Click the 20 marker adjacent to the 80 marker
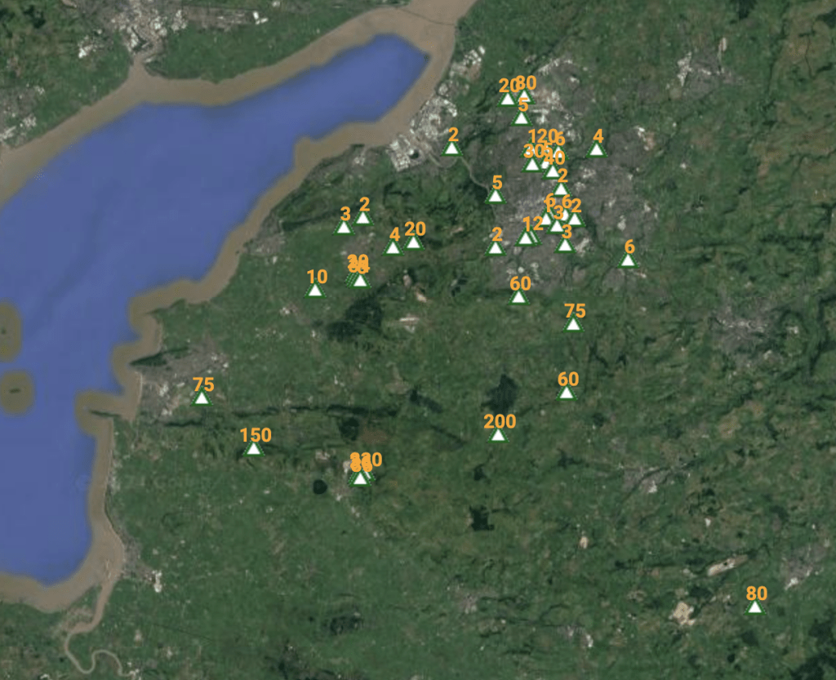Image resolution: width=836 pixels, height=680 pixels. click(x=508, y=99)
